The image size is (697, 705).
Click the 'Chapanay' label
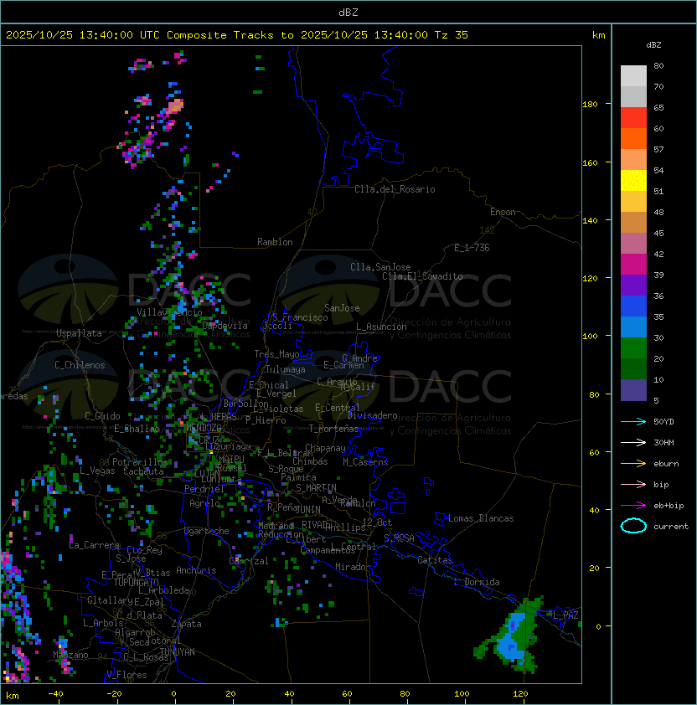(x=325, y=448)
